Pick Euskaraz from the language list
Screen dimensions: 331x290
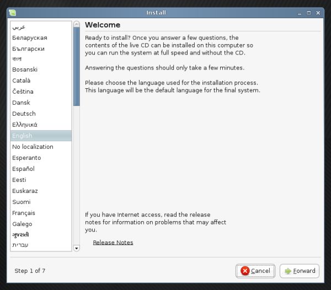[41, 191]
